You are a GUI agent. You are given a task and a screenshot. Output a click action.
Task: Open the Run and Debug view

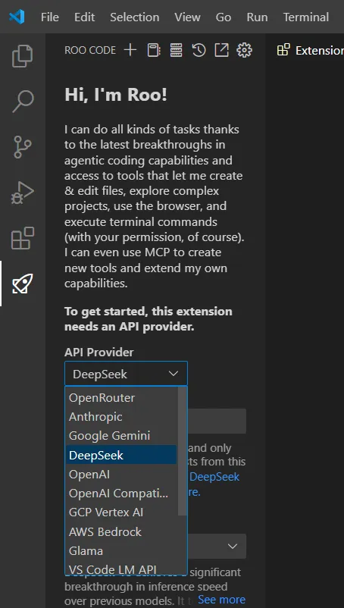click(x=23, y=193)
